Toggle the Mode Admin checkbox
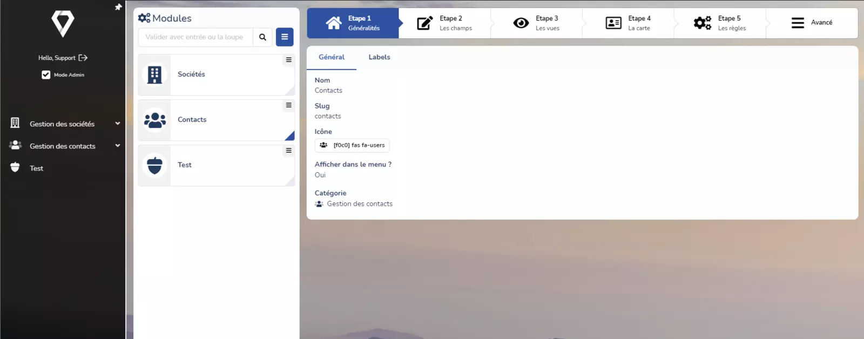This screenshot has height=339, width=864. [x=46, y=75]
